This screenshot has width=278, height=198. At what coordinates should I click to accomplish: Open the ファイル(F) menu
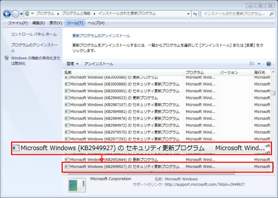18,23
